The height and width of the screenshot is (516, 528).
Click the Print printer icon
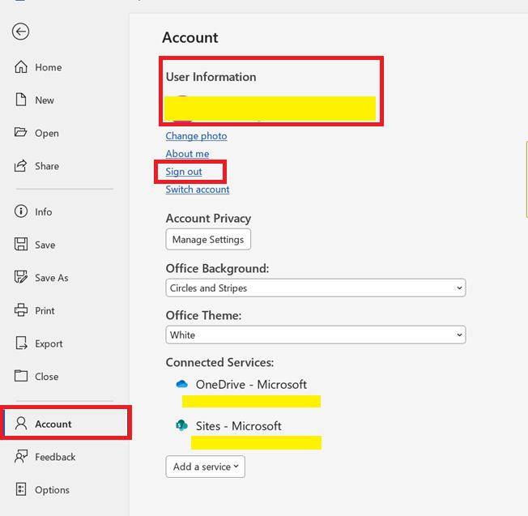21,310
